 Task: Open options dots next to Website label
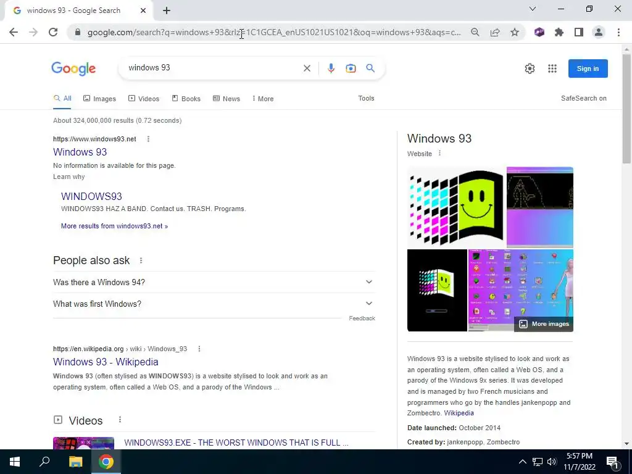pos(439,153)
